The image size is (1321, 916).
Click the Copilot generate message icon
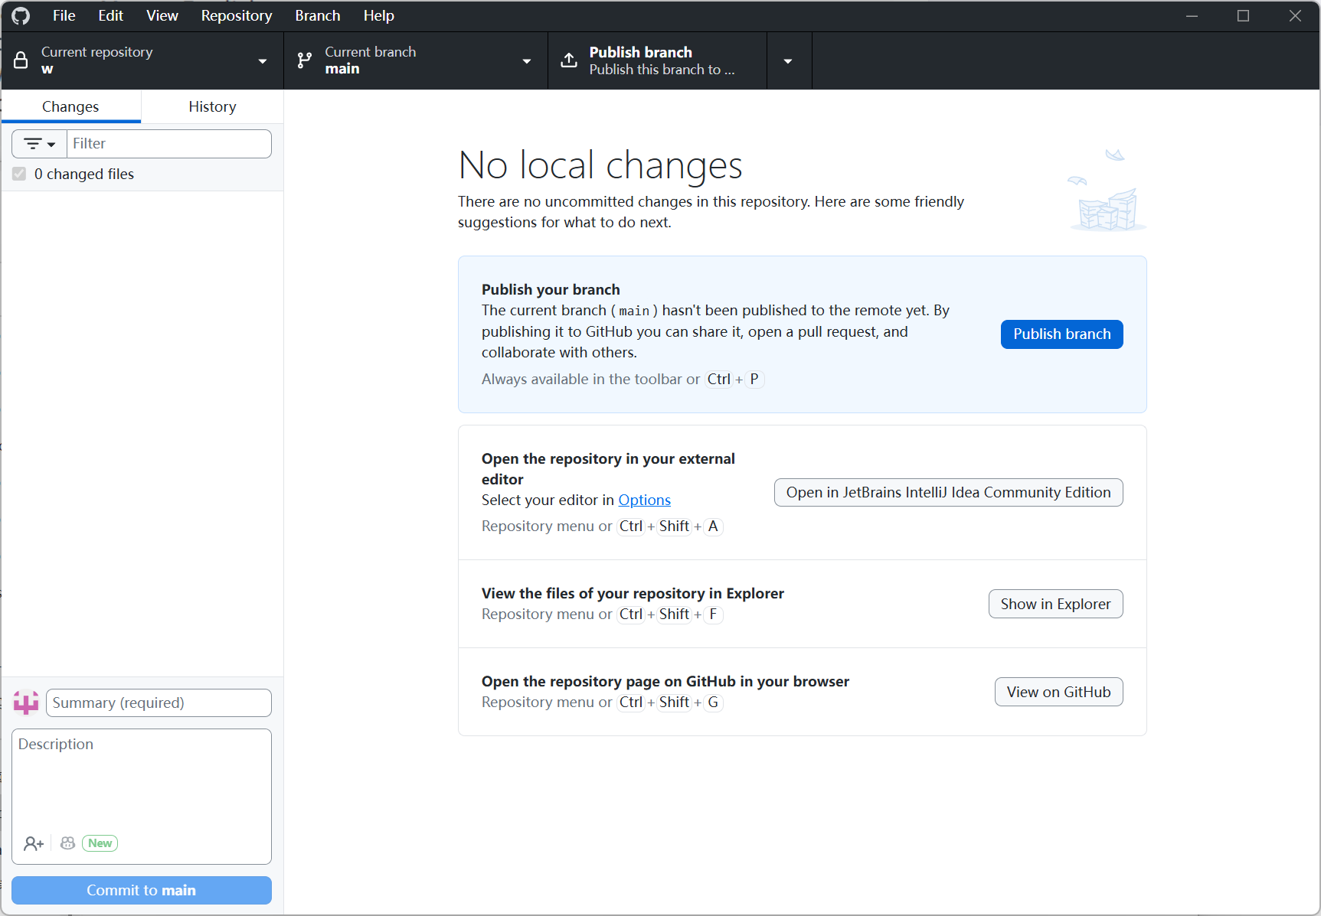pyautogui.click(x=67, y=843)
